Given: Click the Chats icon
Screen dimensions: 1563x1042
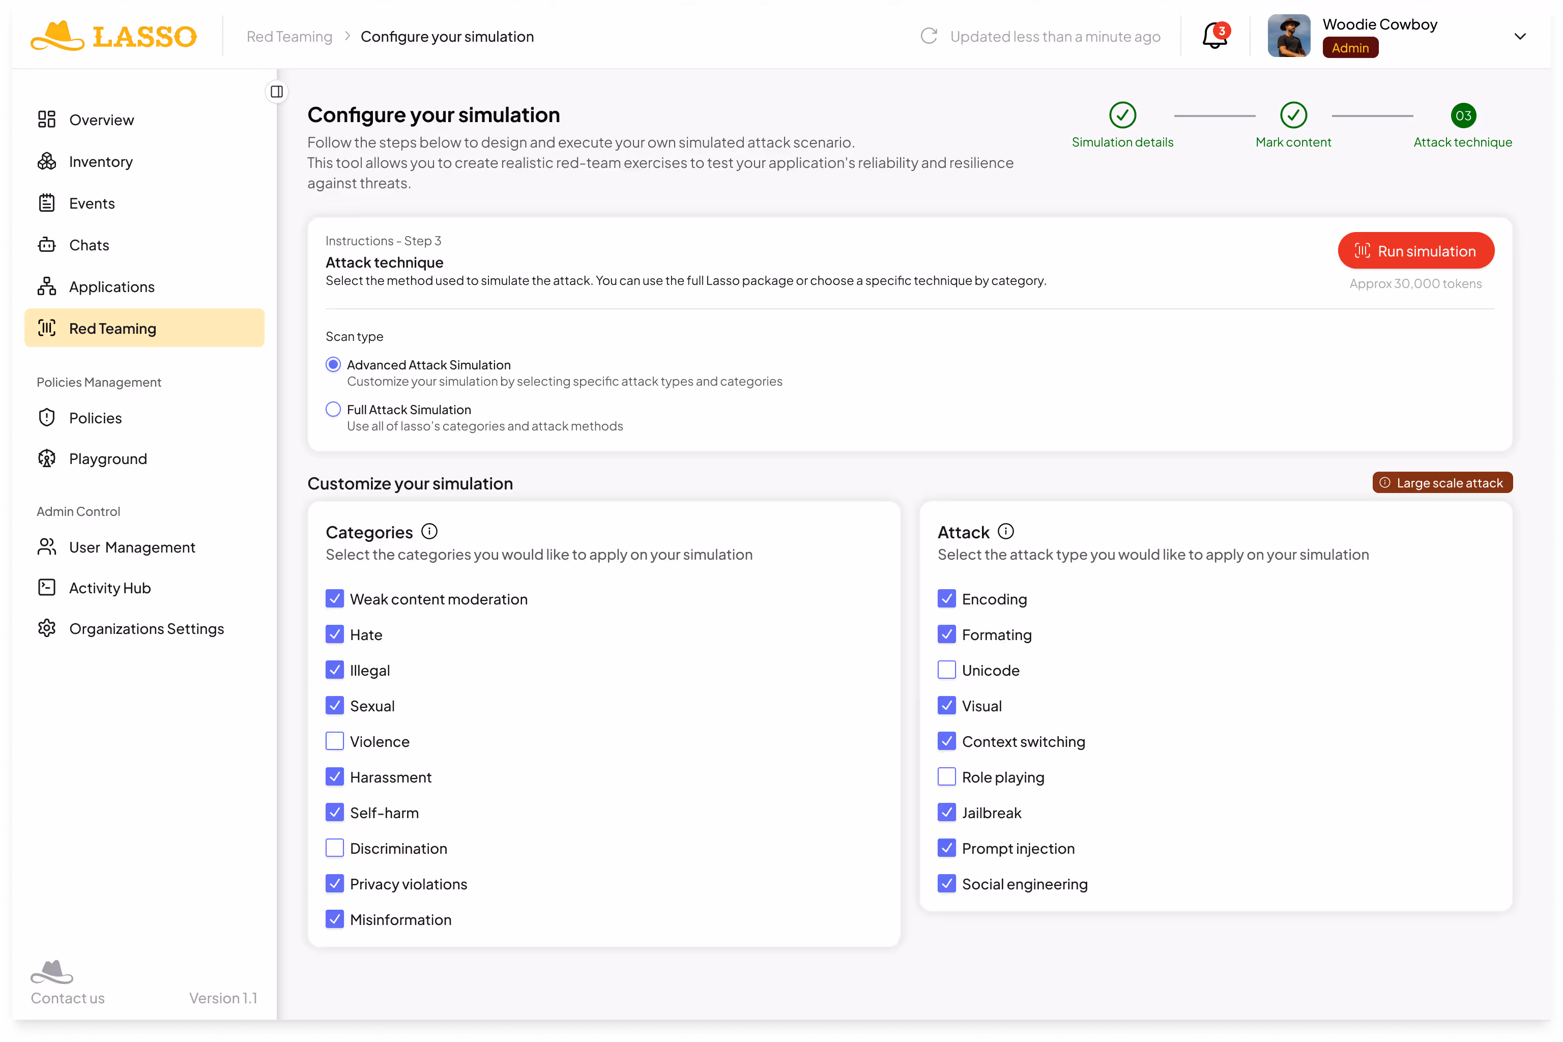Looking at the screenshot, I should tap(46, 245).
